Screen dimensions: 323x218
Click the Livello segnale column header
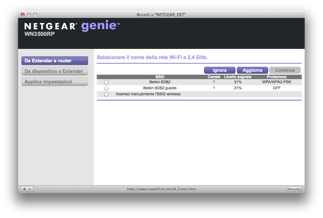[238, 77]
